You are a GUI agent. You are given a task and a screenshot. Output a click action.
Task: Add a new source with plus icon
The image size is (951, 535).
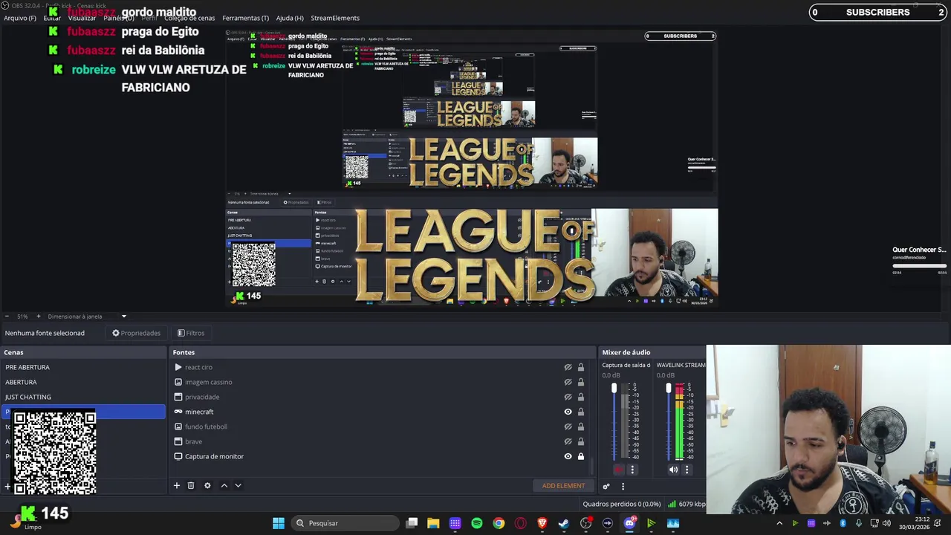(x=177, y=485)
